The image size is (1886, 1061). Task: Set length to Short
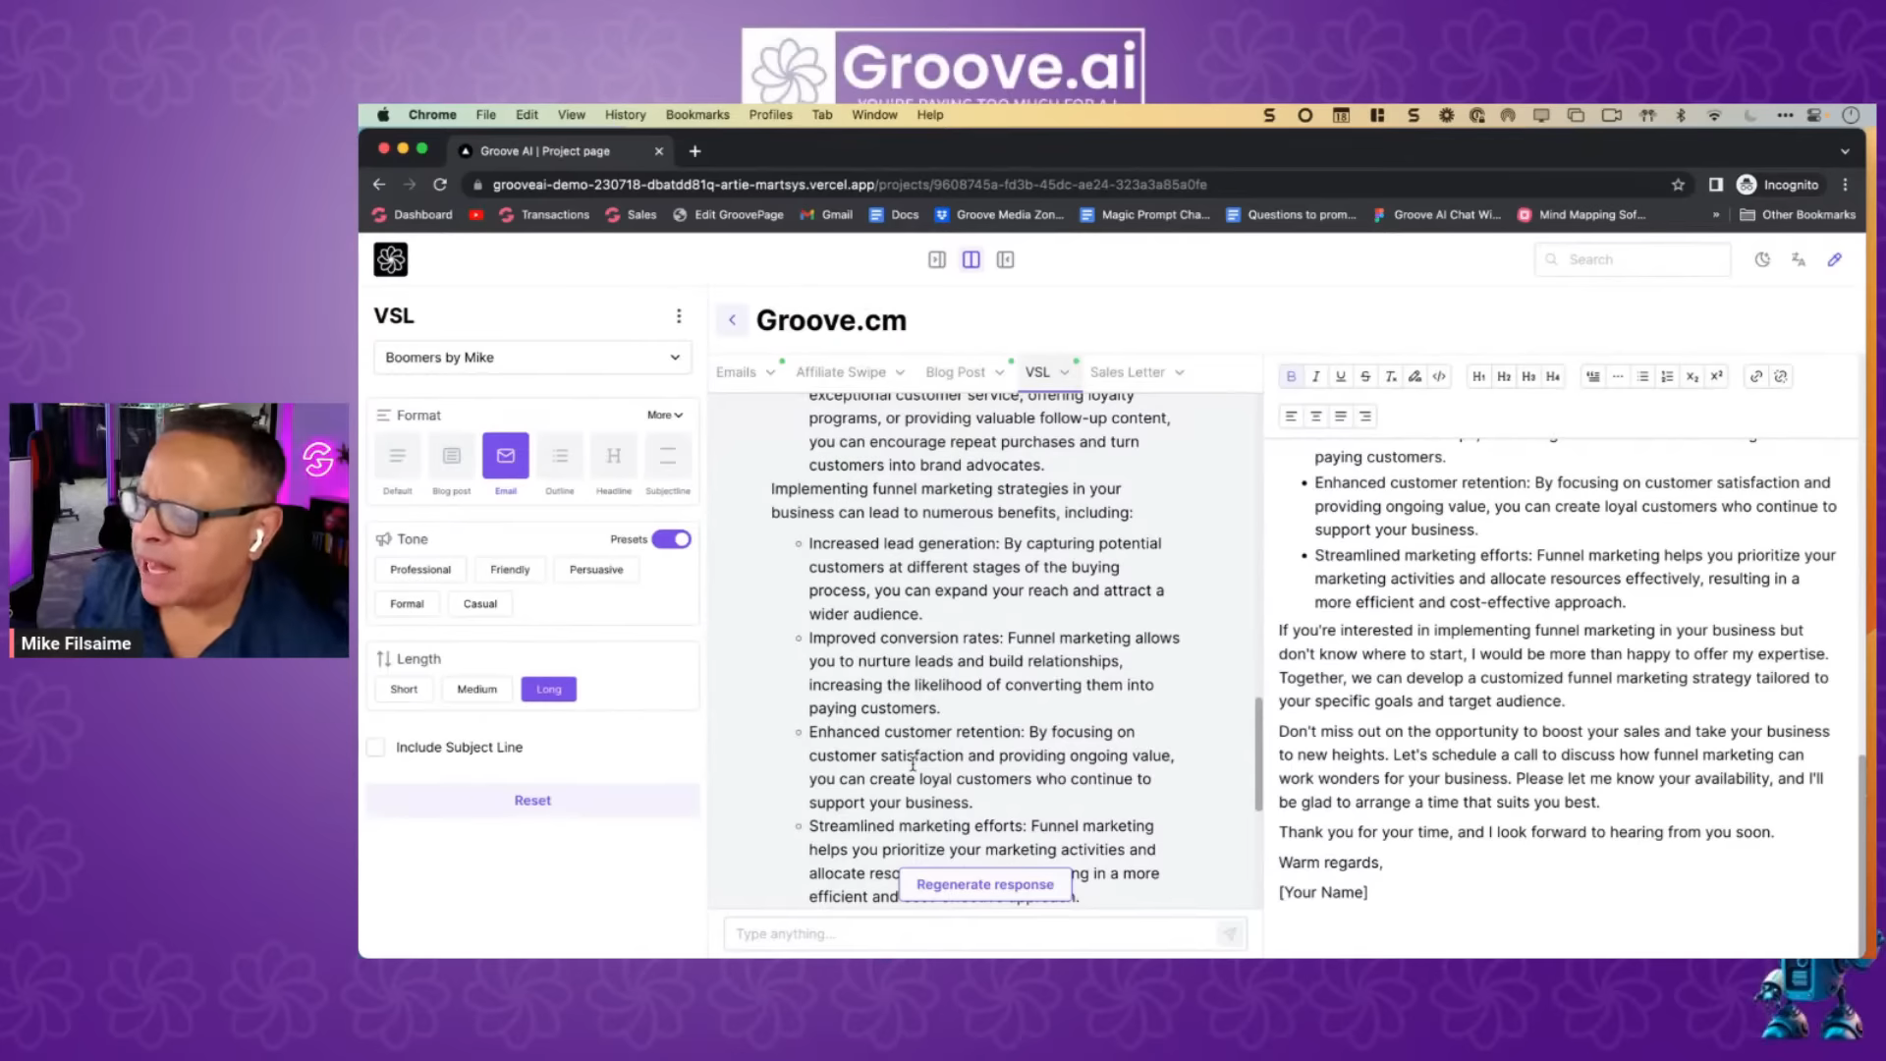pyautogui.click(x=404, y=690)
